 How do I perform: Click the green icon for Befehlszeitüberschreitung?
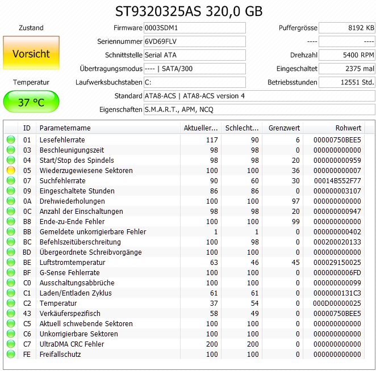pyautogui.click(x=11, y=242)
